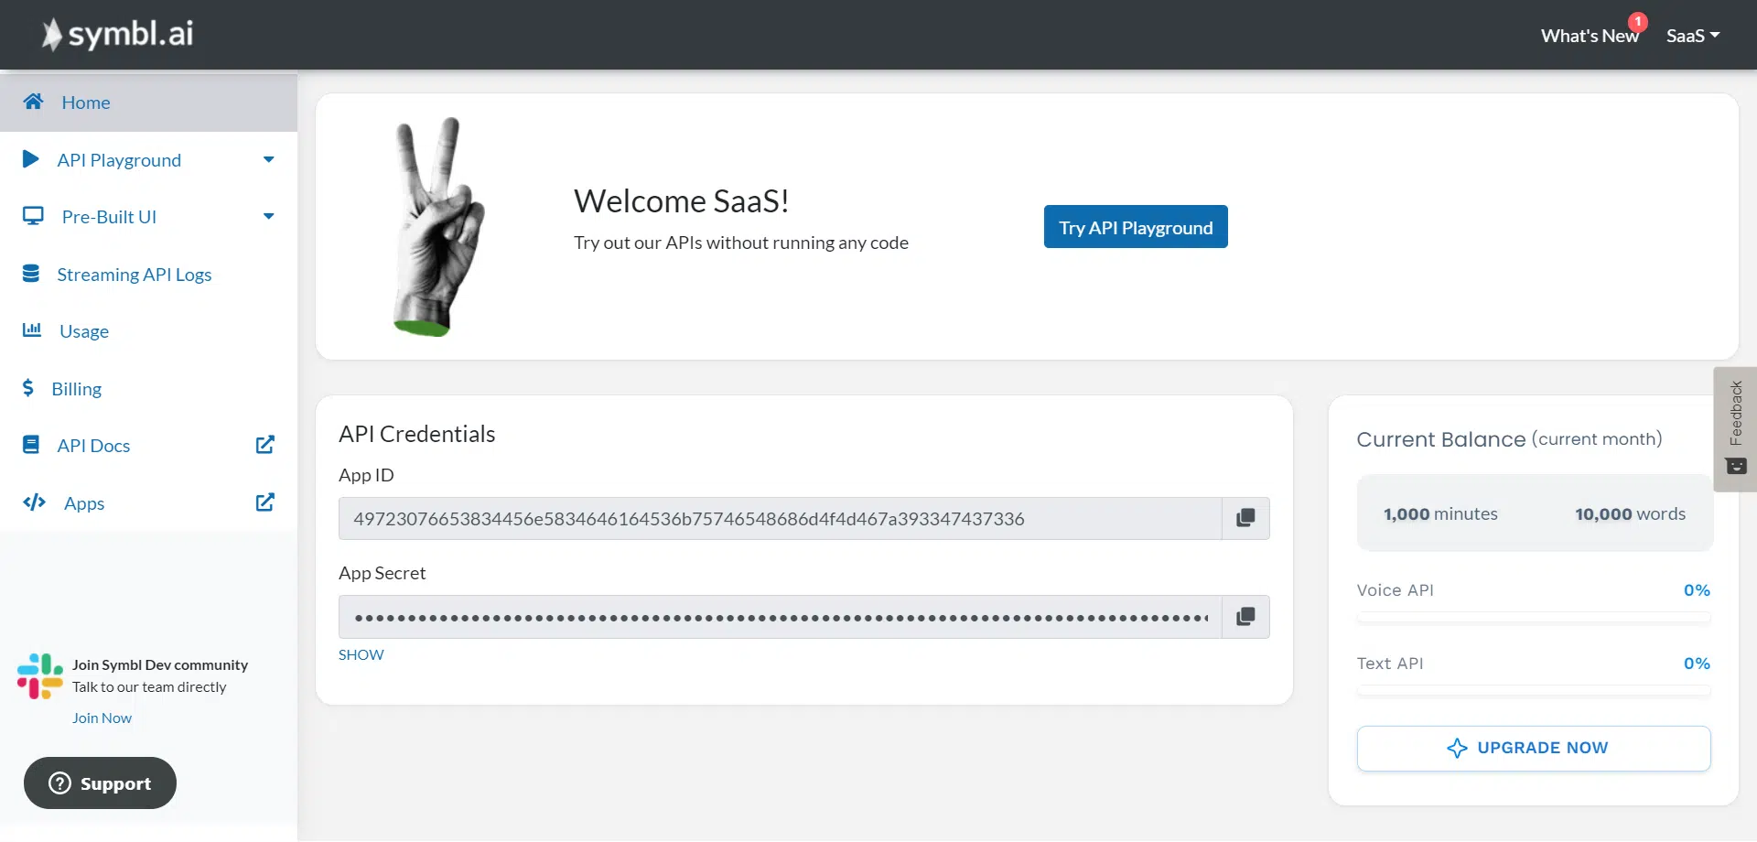Click the Pre-Built UI monitor icon
This screenshot has width=1757, height=842.
click(x=33, y=216)
